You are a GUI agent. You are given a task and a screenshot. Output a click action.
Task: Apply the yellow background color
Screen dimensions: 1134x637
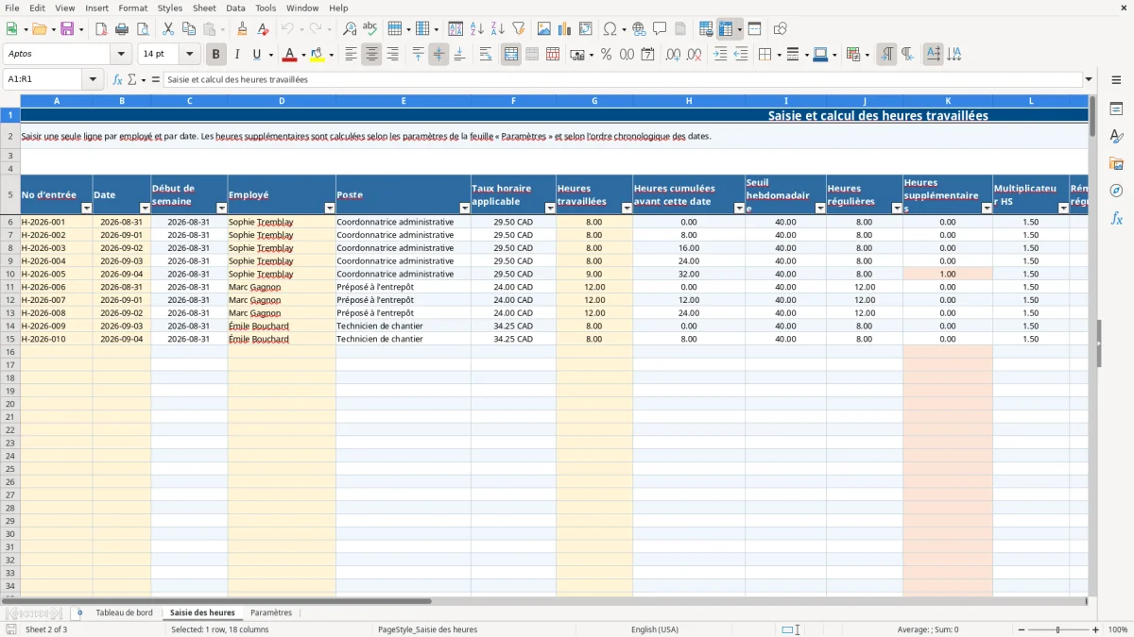pos(317,55)
